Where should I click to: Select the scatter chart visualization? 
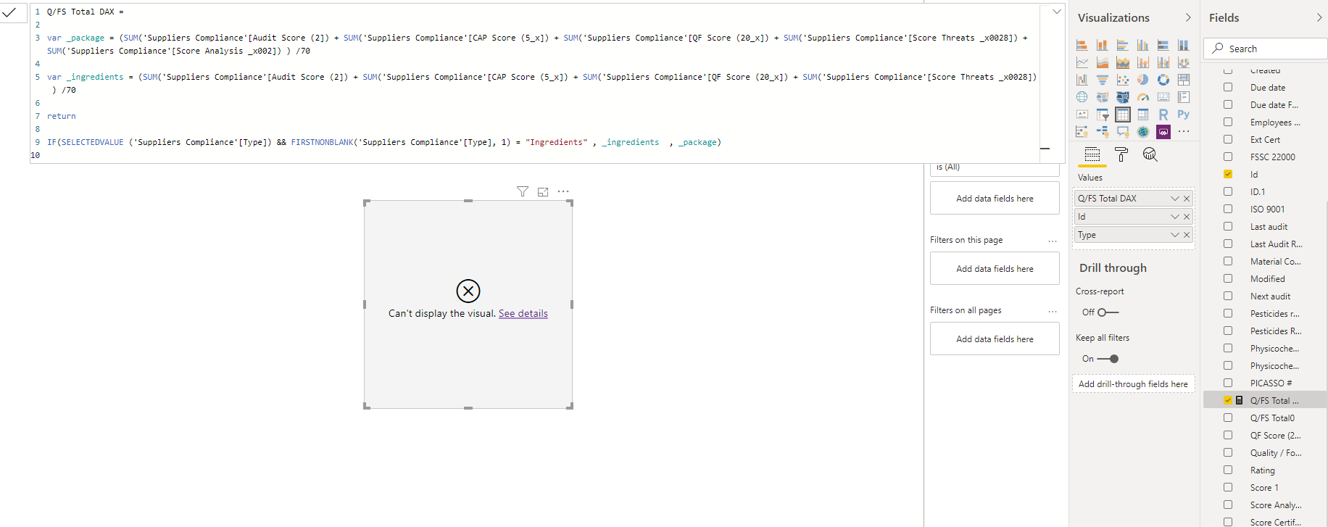click(1122, 80)
